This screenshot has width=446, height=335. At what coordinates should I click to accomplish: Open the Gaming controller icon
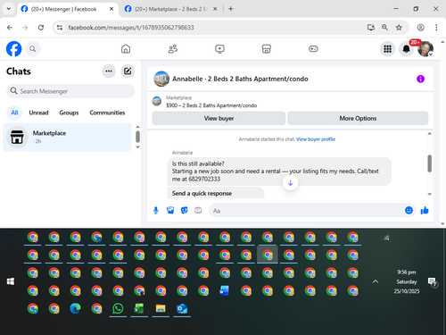tap(313, 49)
